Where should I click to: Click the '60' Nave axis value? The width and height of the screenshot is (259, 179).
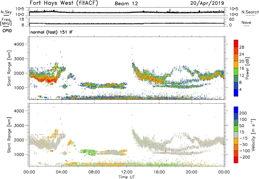click(232, 19)
